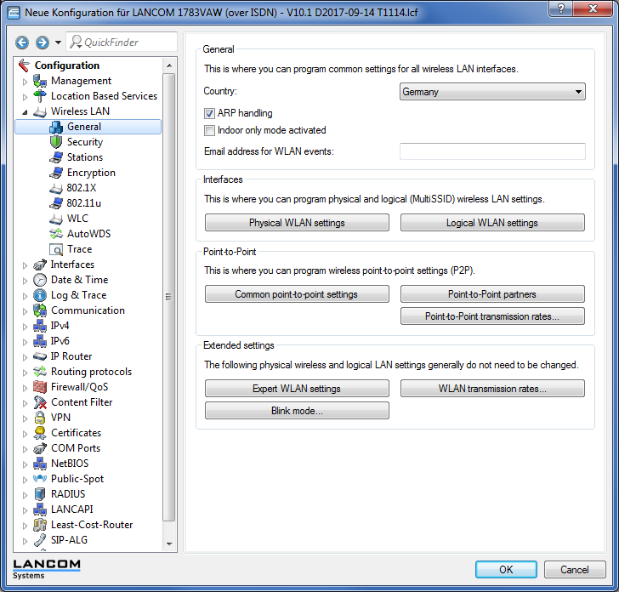Enable Indoor only mode activated checkbox
619x592 pixels.
coord(210,131)
